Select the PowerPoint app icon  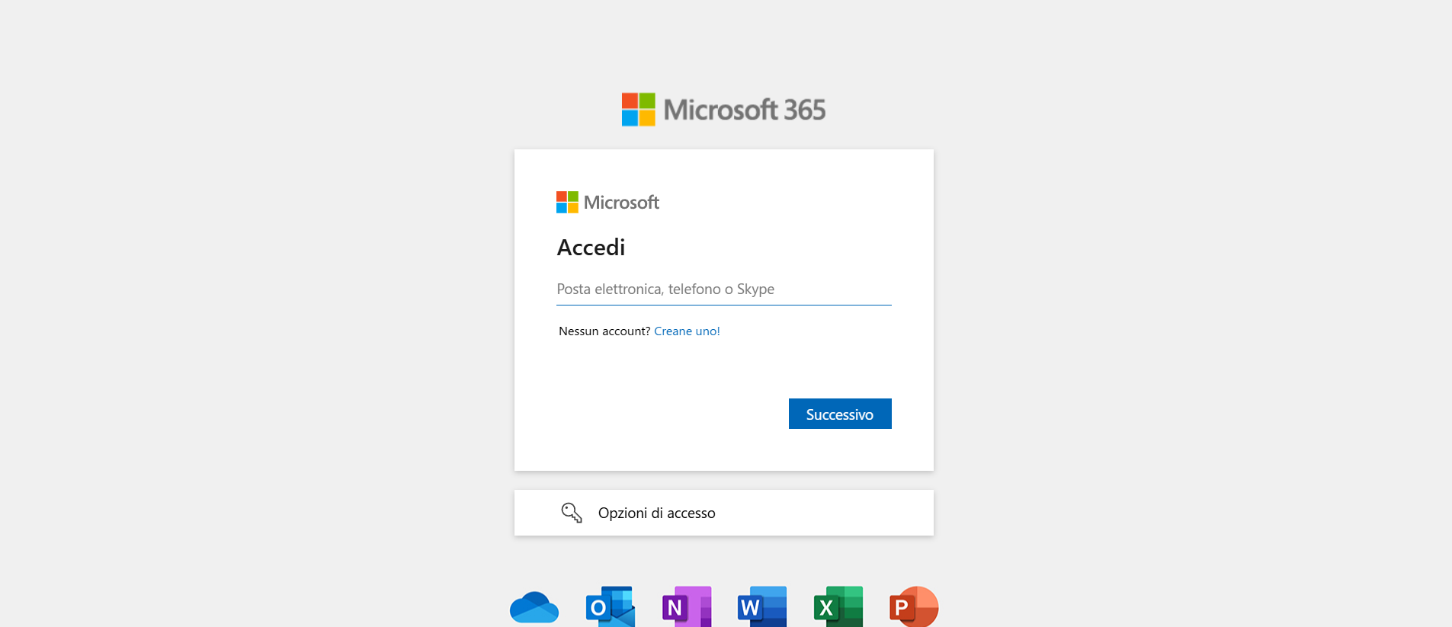pyautogui.click(x=913, y=606)
